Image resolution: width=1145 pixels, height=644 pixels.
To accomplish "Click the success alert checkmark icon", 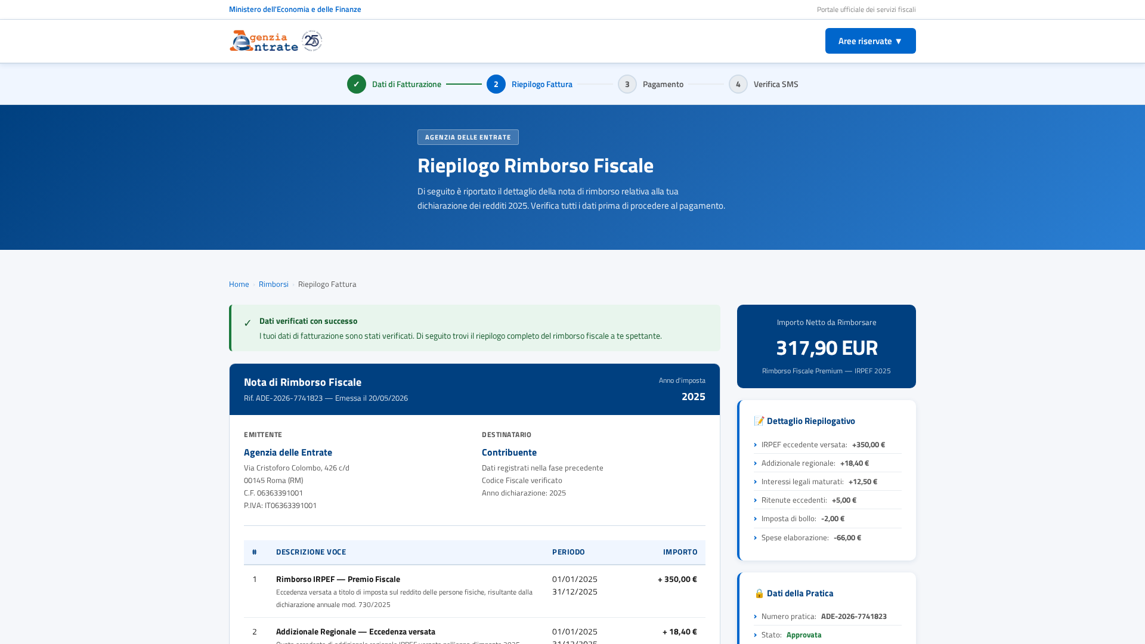I will [247, 323].
